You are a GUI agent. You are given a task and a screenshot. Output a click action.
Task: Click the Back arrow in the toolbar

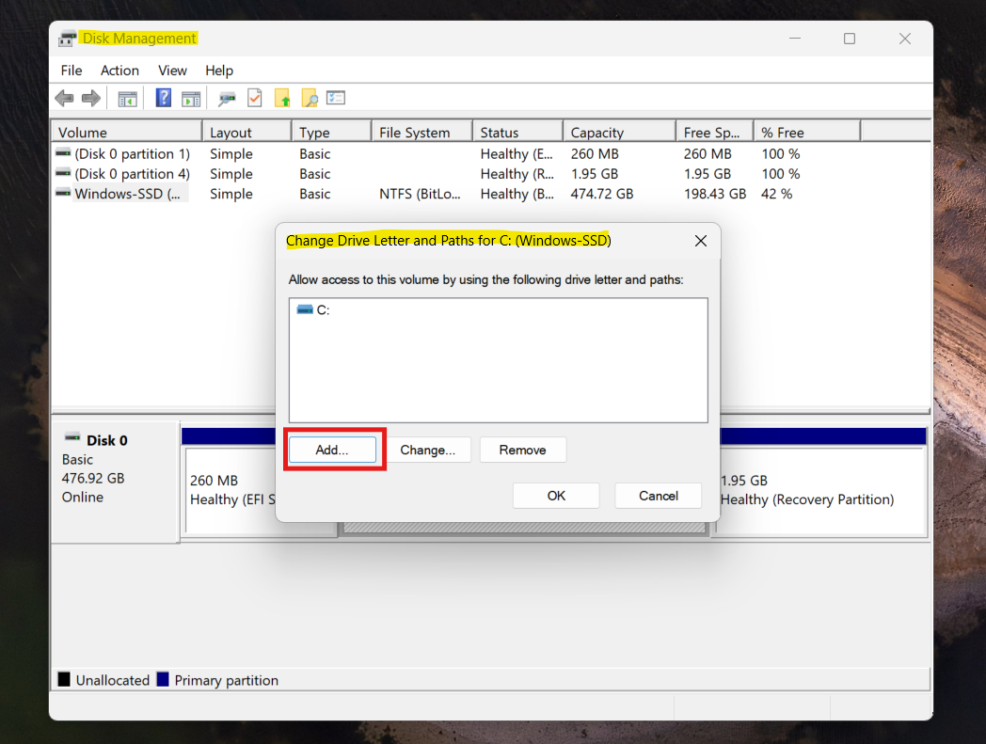coord(64,98)
